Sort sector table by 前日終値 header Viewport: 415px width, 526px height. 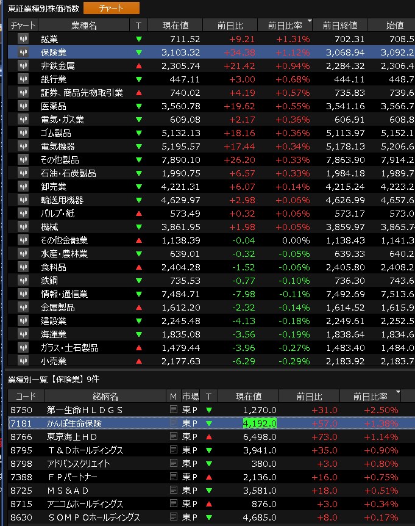(x=339, y=26)
